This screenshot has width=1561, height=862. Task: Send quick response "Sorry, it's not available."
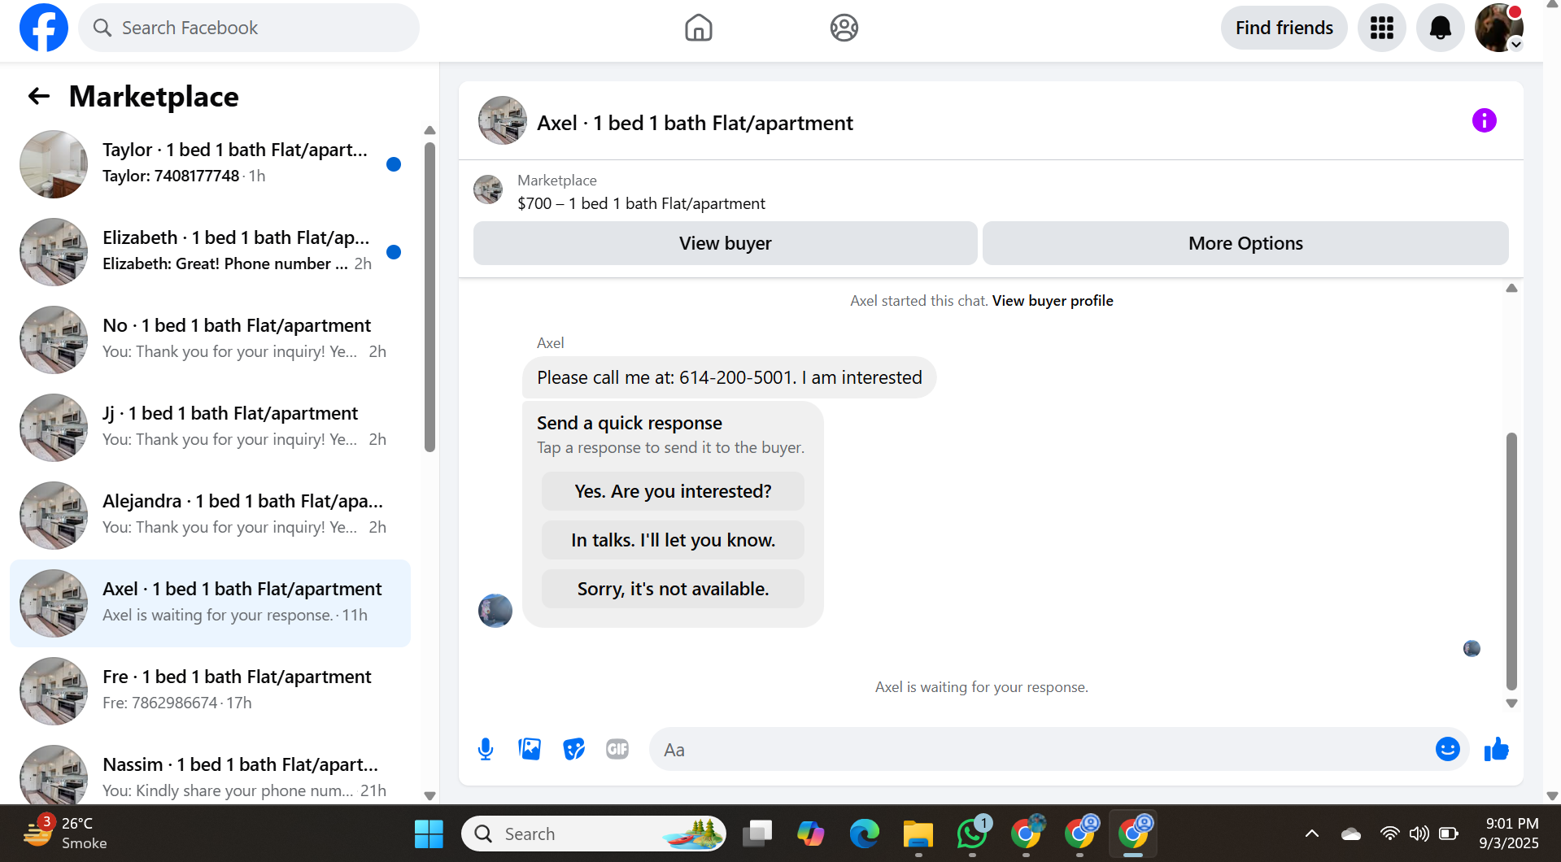(x=673, y=589)
